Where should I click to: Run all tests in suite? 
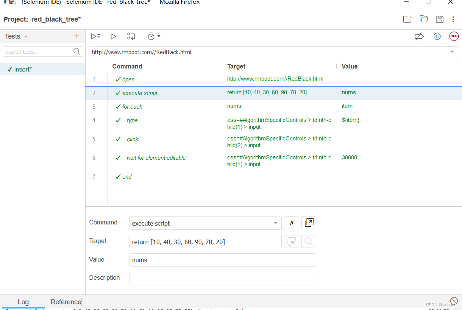[x=95, y=36]
